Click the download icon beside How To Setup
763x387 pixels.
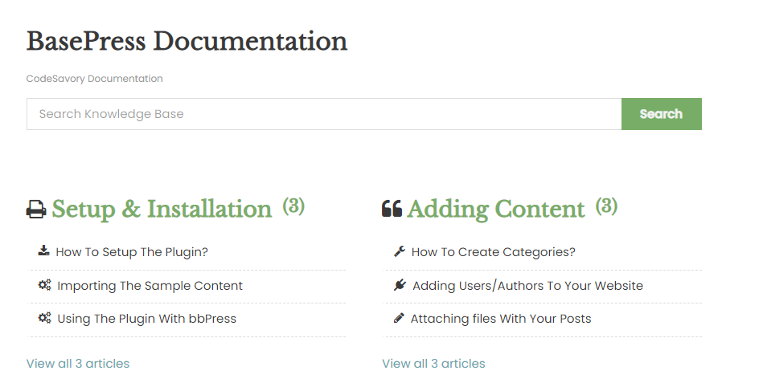(x=43, y=251)
